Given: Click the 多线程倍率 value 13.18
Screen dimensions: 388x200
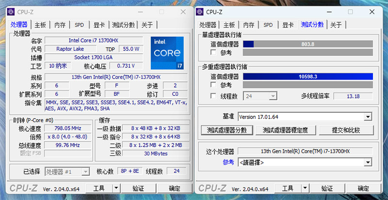Looking at the screenshot, I should (x=353, y=96).
